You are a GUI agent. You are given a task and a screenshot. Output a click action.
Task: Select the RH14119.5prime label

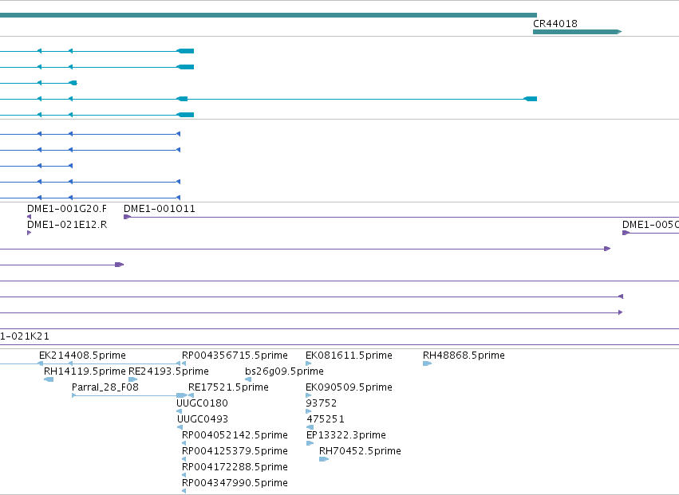[85, 371]
